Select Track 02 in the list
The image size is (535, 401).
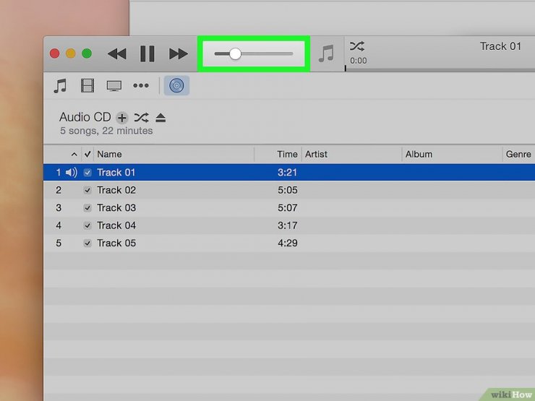click(x=289, y=190)
